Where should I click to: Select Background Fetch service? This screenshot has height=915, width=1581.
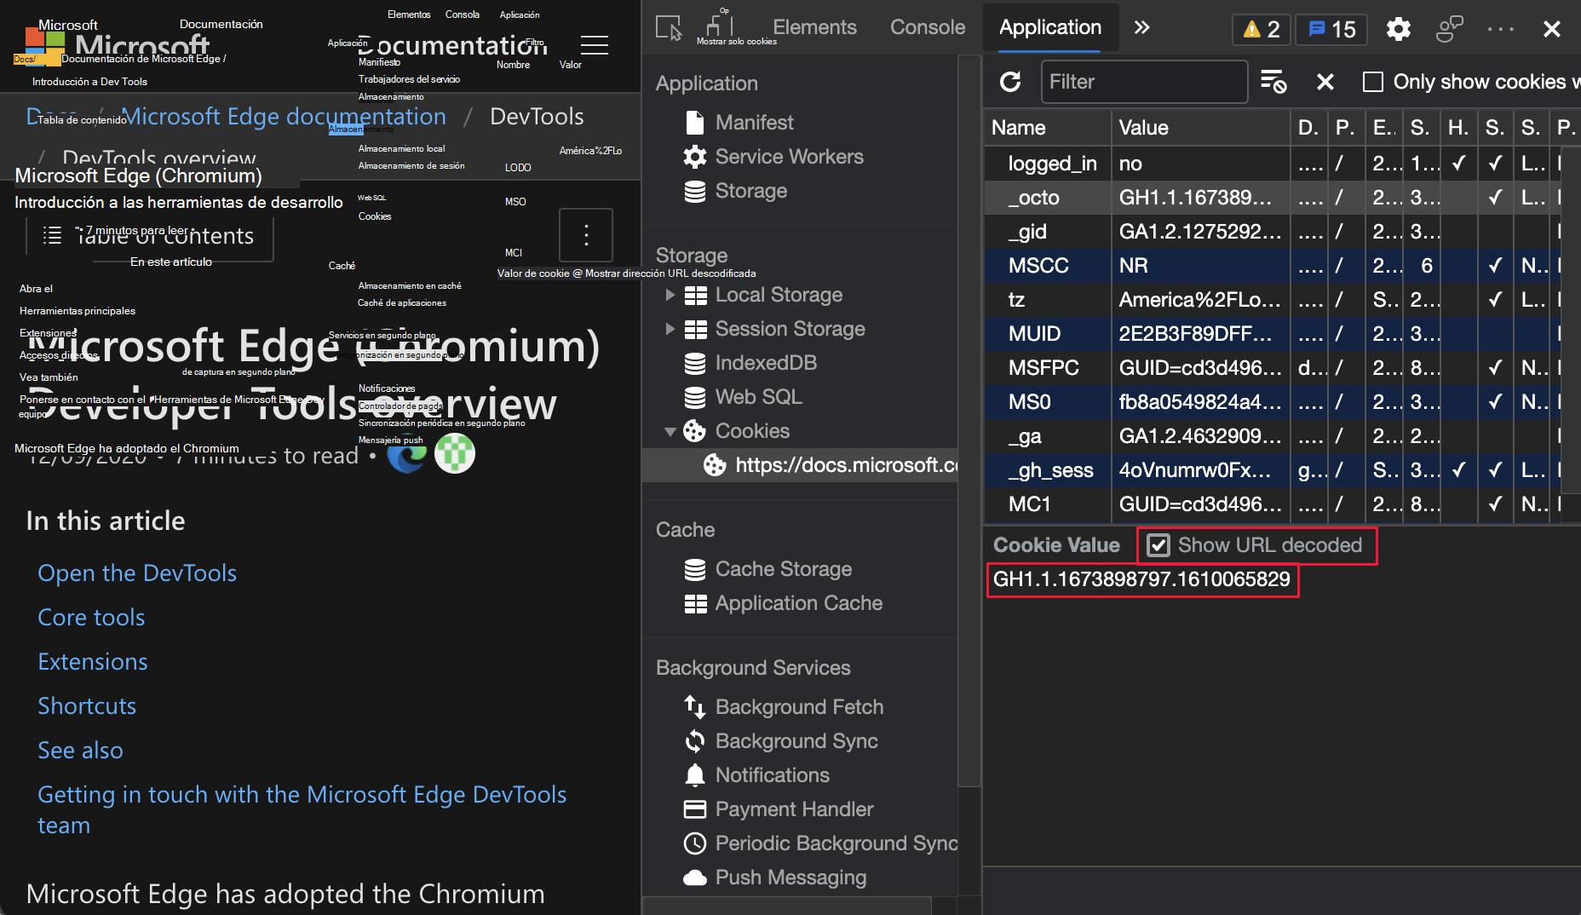click(799, 707)
